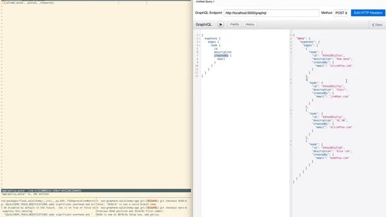Click the right terminal pane with git checkout
This screenshot has height=217, width=386.
tap(144, 208)
